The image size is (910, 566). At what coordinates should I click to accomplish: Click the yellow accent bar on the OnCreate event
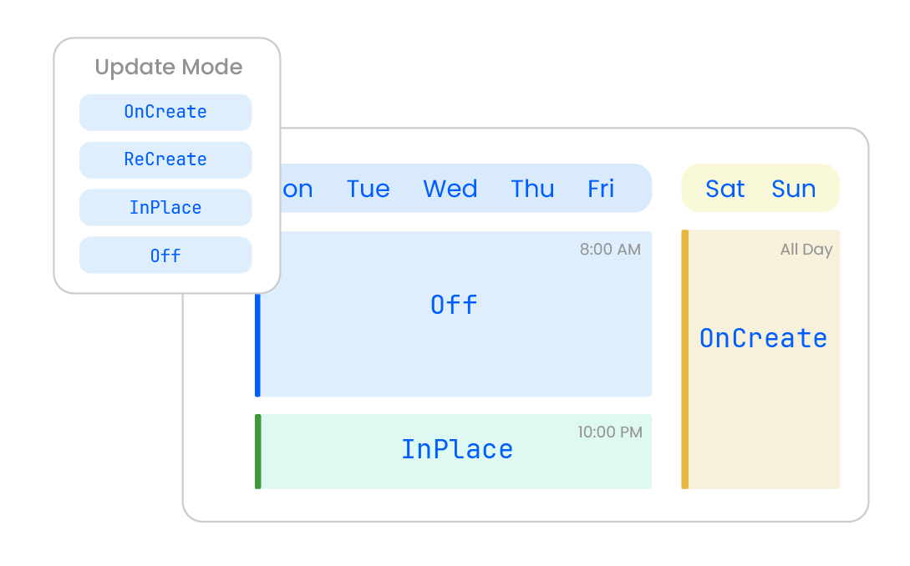point(685,359)
